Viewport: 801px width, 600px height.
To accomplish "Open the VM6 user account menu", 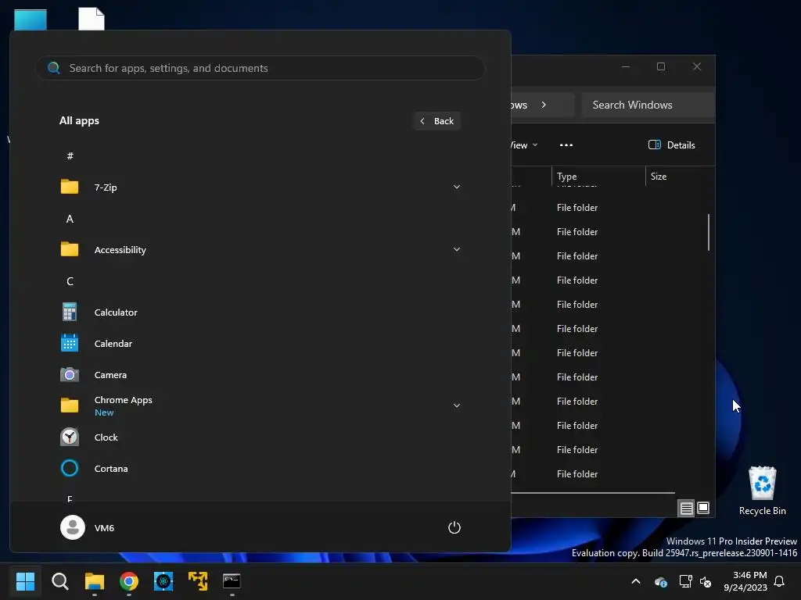I will click(88, 527).
